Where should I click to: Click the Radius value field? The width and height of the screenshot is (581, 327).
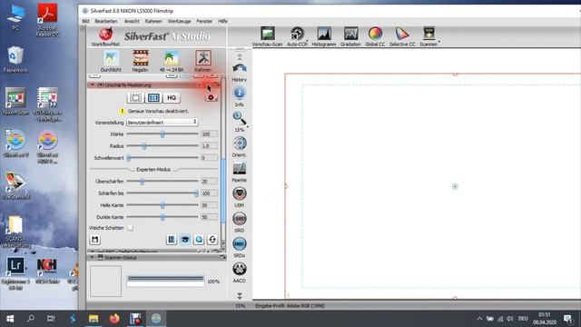coord(209,145)
